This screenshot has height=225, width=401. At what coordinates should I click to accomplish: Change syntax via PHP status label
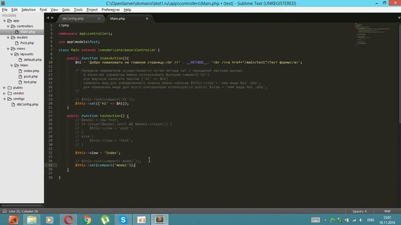(x=387, y=211)
